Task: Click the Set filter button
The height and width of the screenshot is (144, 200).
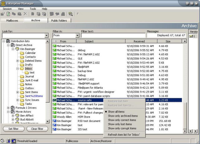Action: tap(13, 129)
